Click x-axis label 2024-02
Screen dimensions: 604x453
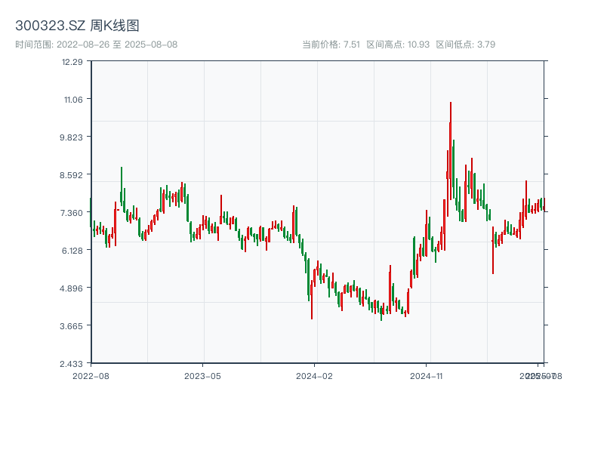coord(314,376)
